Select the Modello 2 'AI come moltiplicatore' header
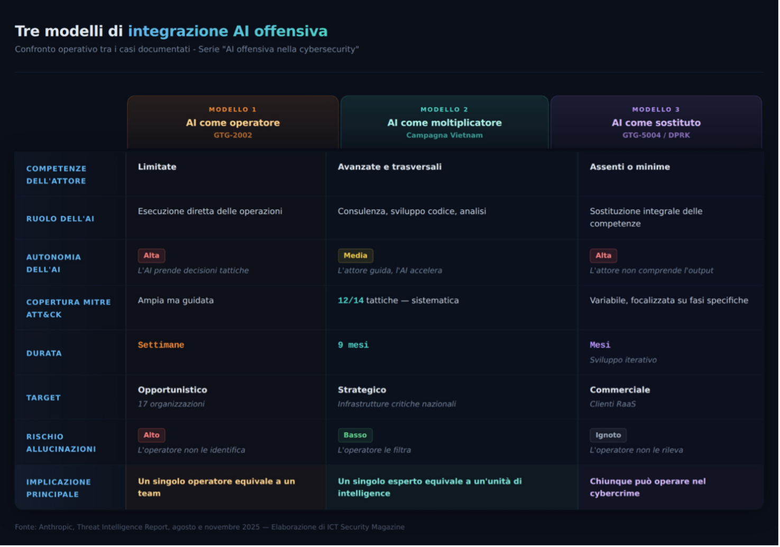780x547 pixels. 444,123
